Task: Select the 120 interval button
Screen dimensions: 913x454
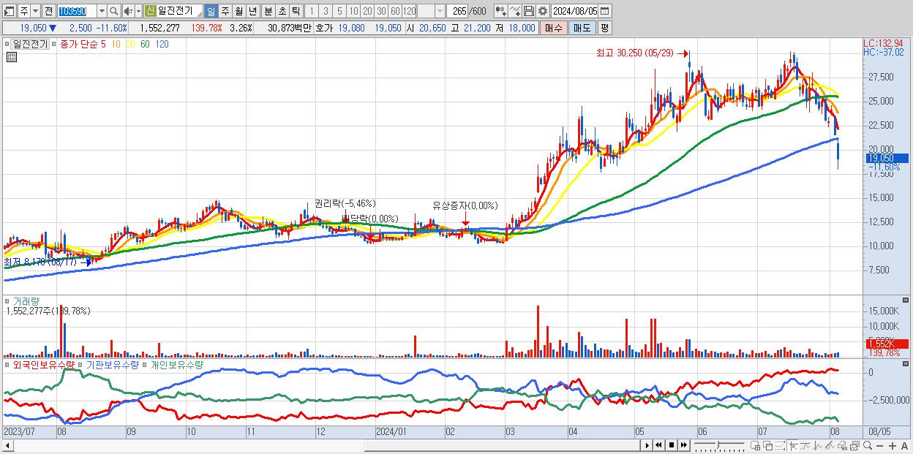Action: coord(410,11)
